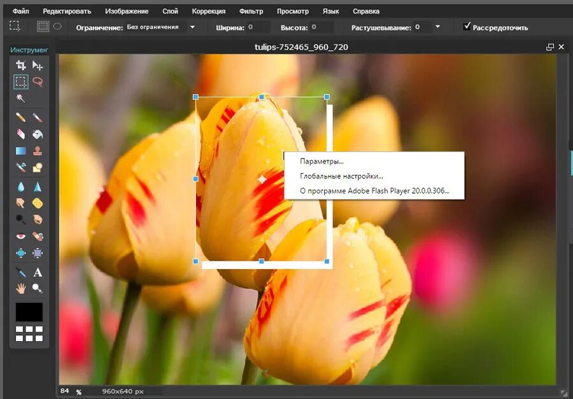Viewport: 573px width, 399px height.
Task: Select the Crop tool
Action: pyautogui.click(x=21, y=66)
